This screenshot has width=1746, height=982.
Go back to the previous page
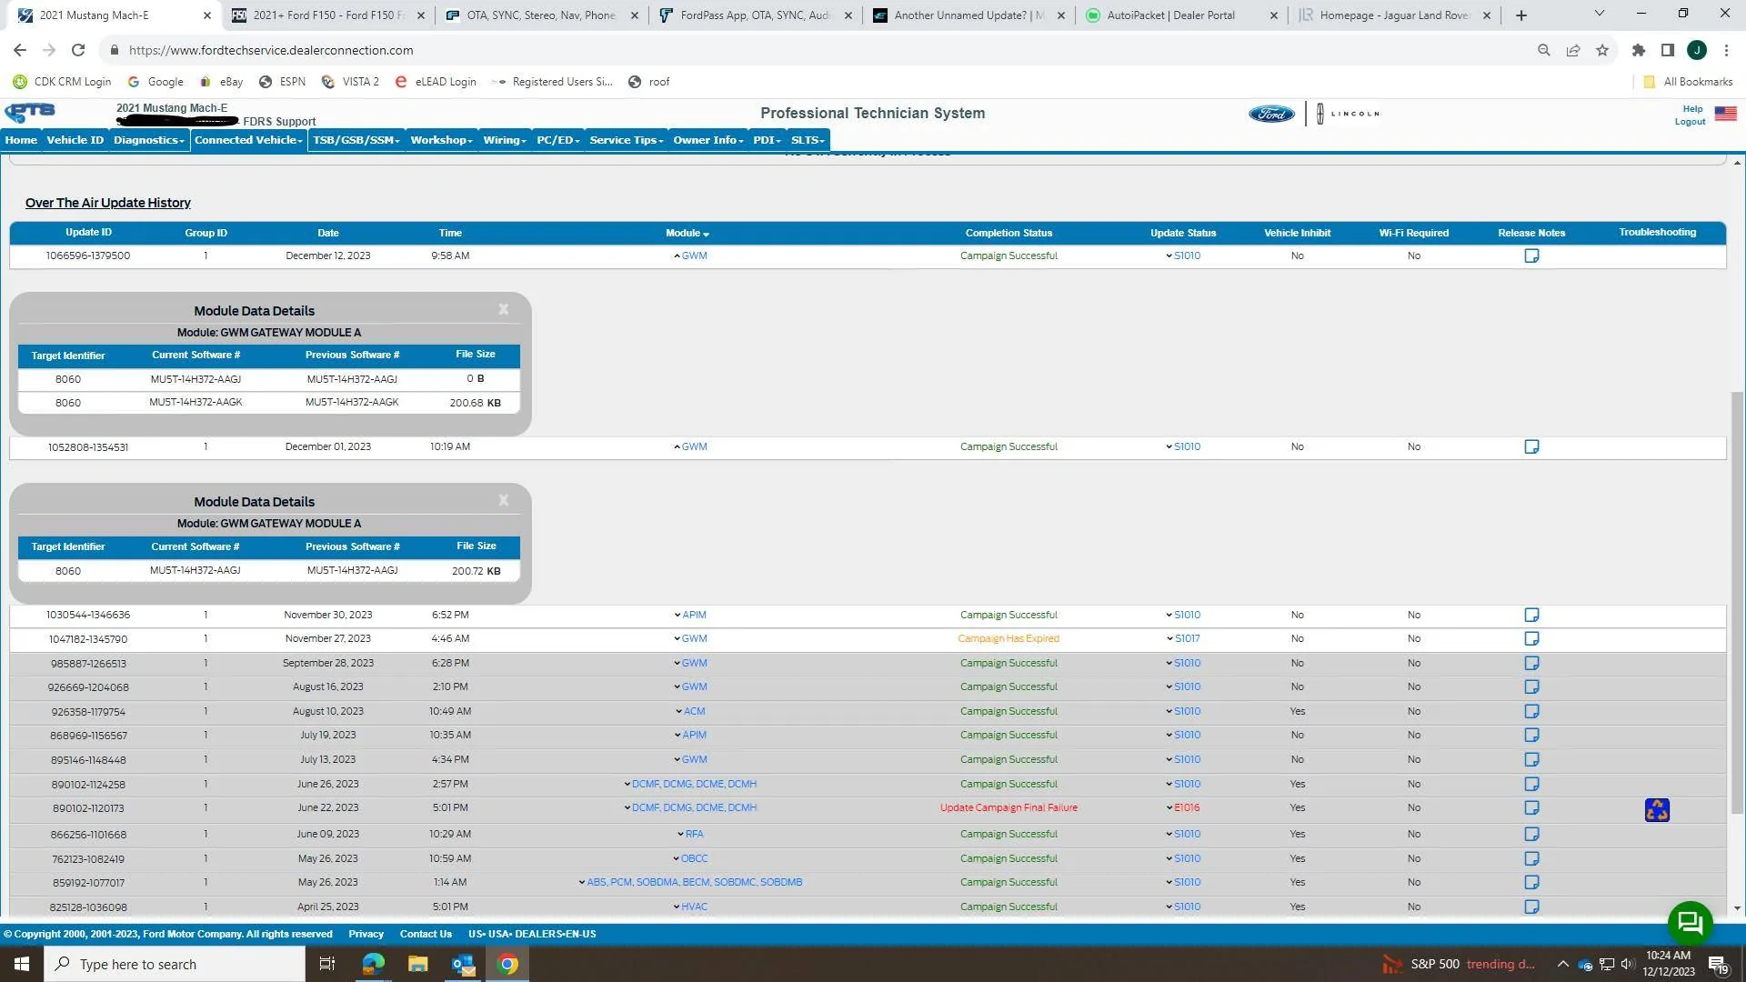point(20,50)
